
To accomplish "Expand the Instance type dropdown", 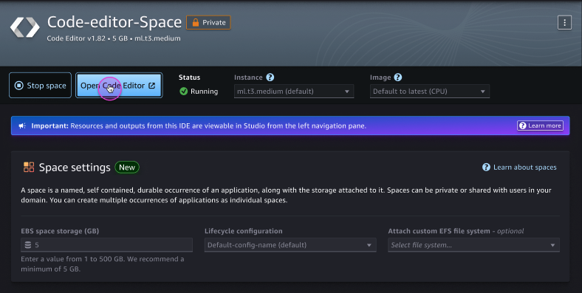I will (294, 92).
